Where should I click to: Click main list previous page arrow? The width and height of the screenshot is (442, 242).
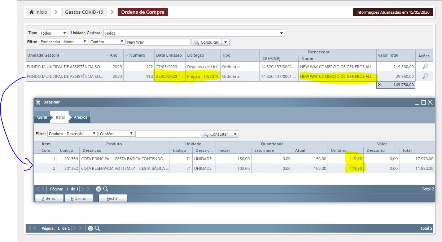click(x=35, y=228)
